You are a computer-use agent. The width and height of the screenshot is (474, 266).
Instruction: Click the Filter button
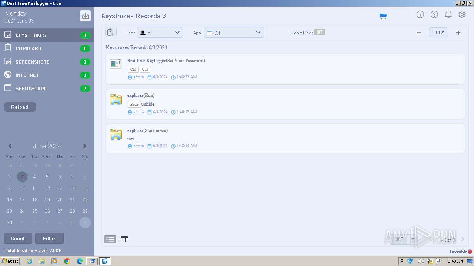point(49,238)
